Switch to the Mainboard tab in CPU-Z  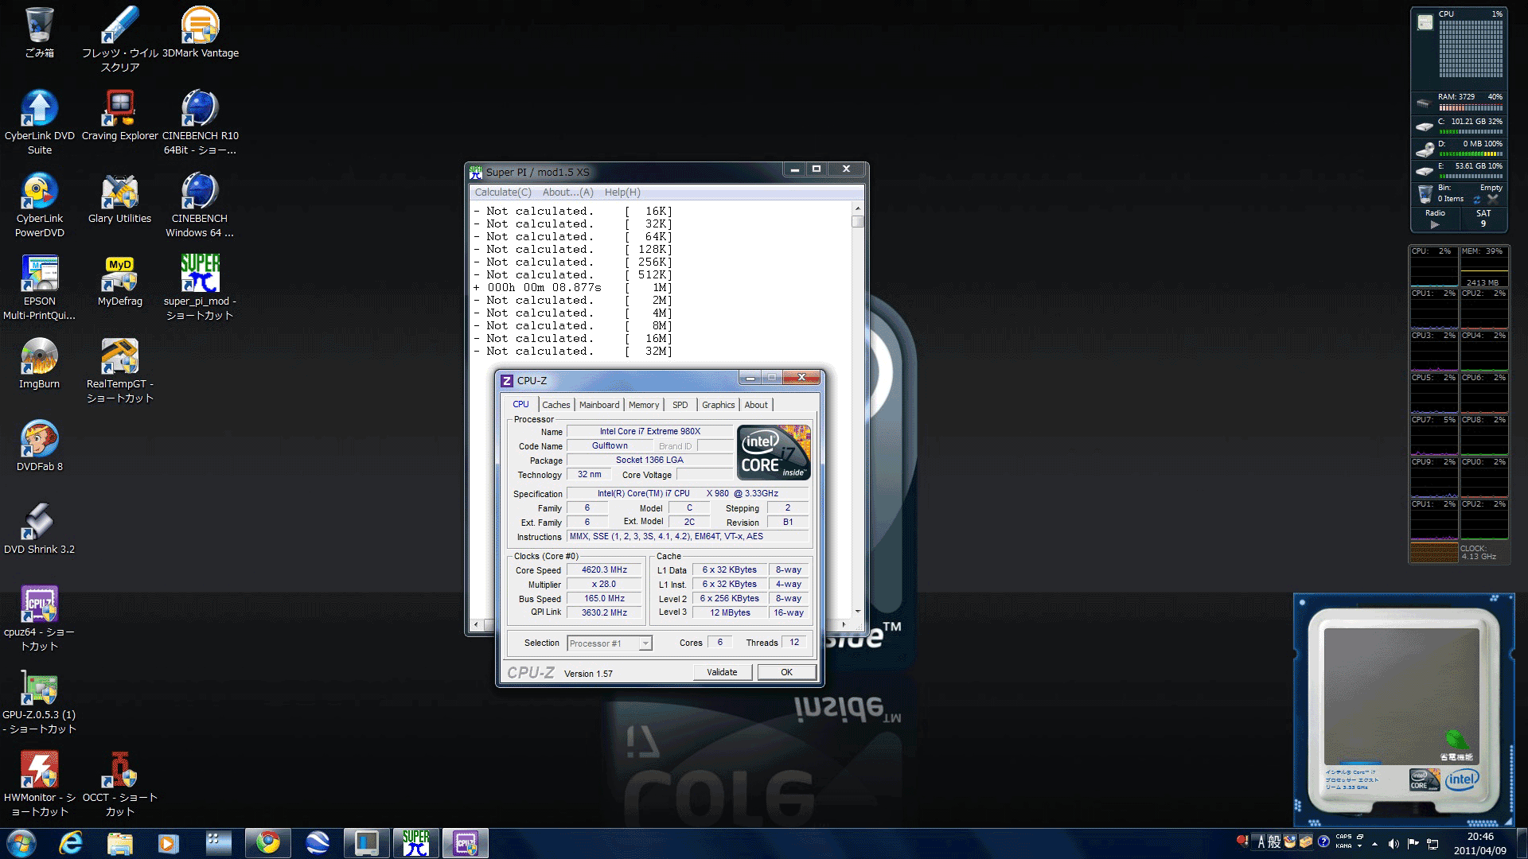(x=598, y=405)
